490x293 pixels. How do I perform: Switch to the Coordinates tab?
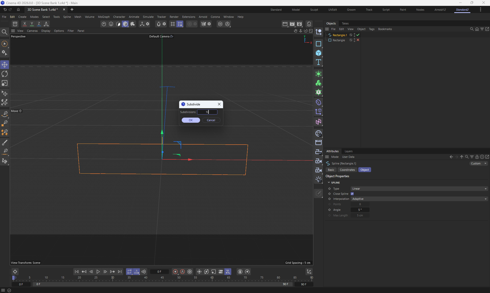(347, 170)
